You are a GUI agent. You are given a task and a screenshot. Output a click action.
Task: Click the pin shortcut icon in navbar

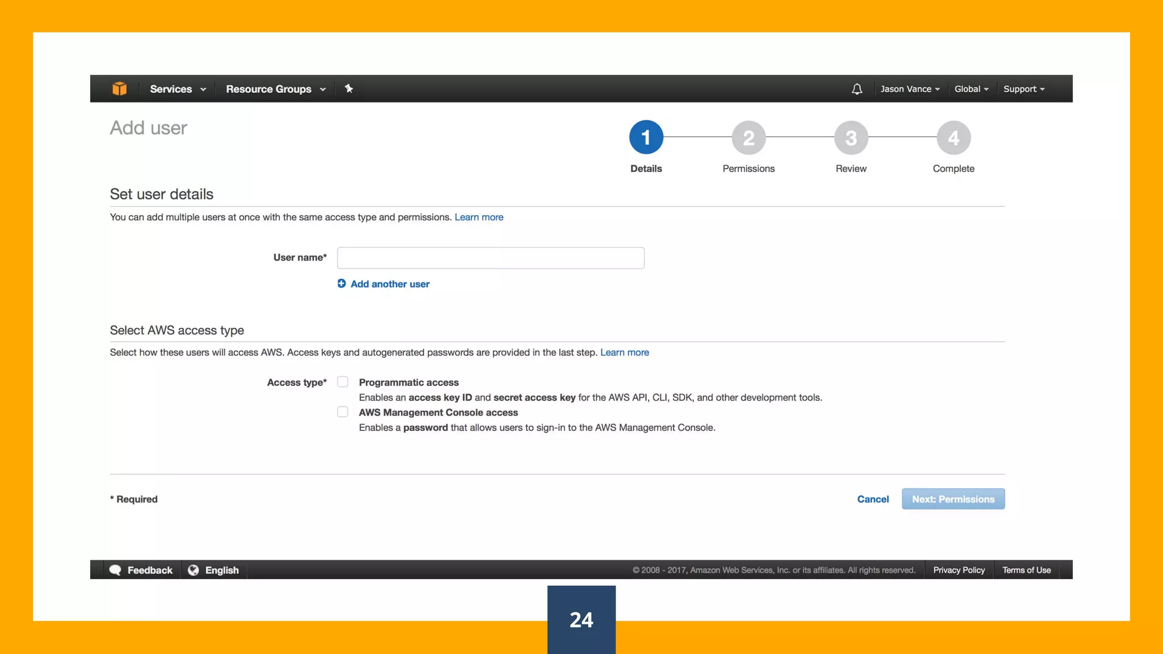[x=349, y=89]
